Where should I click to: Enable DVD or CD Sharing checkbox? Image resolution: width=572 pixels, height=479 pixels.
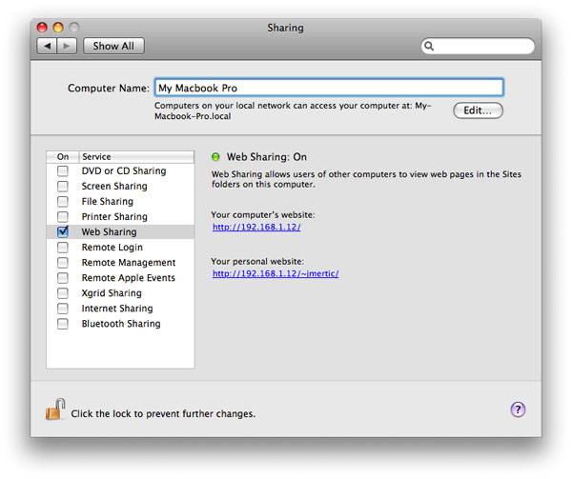point(63,170)
